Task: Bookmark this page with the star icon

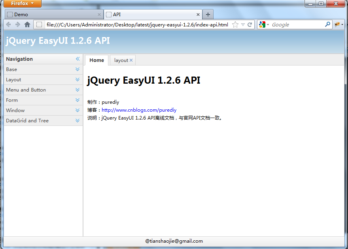Action: (x=235, y=24)
